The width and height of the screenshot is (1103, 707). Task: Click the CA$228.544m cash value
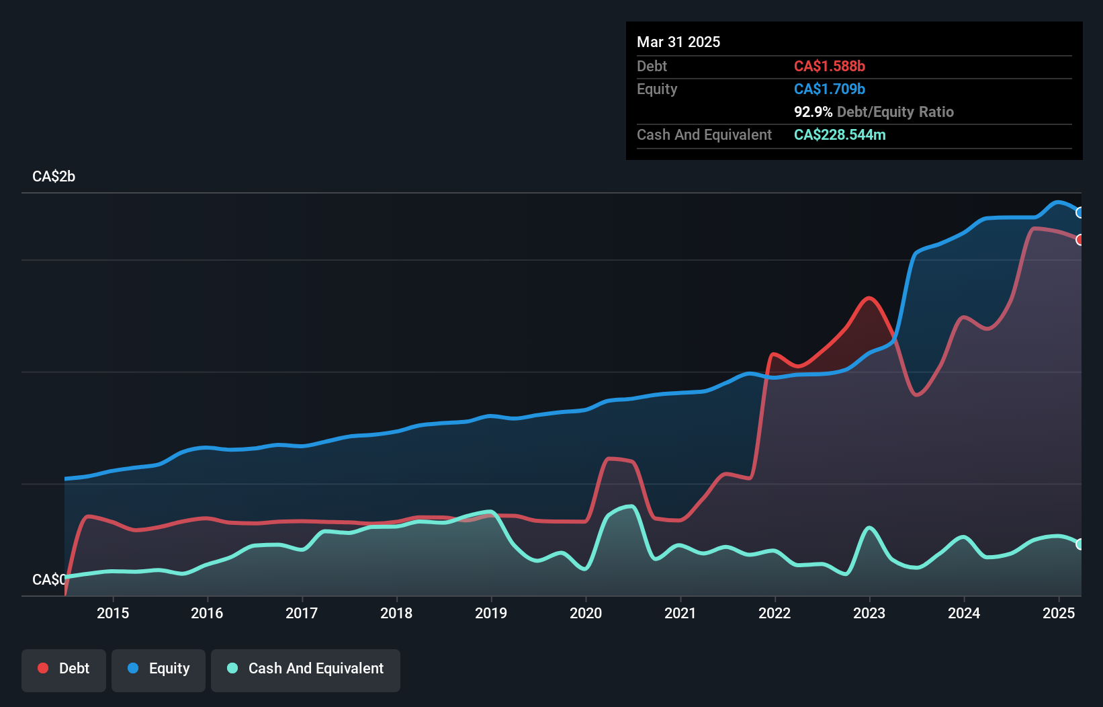click(x=840, y=134)
